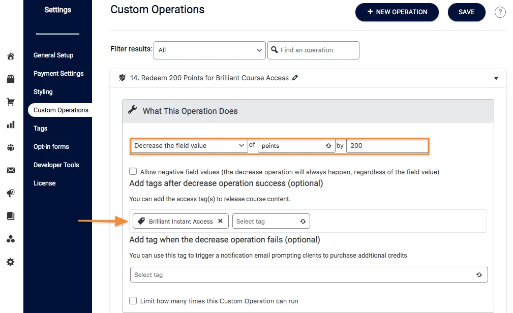The height and width of the screenshot is (313, 513).
Task: Click the New Operation button
Action: coord(397,12)
